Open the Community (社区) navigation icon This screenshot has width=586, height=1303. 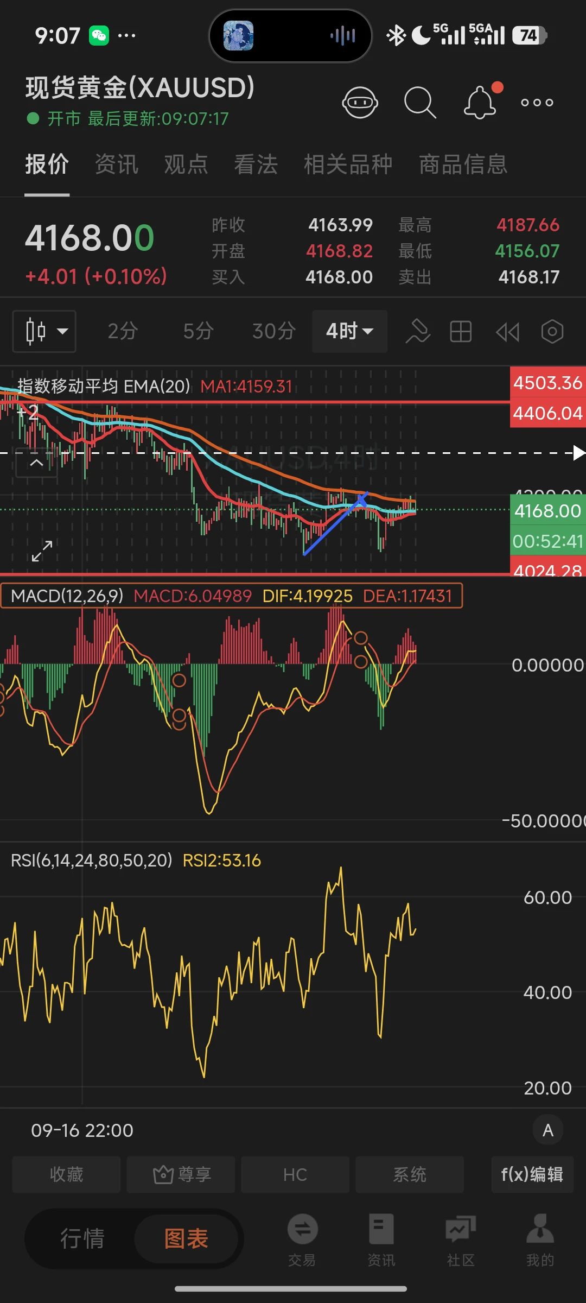[461, 1240]
